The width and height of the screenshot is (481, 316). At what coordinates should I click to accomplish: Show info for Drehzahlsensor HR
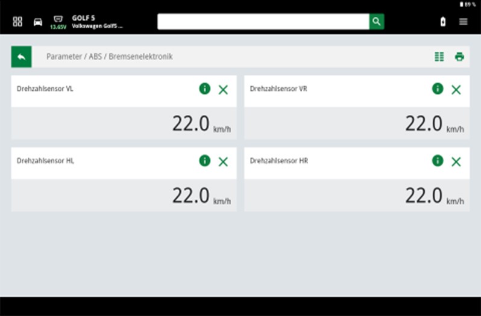(x=438, y=161)
